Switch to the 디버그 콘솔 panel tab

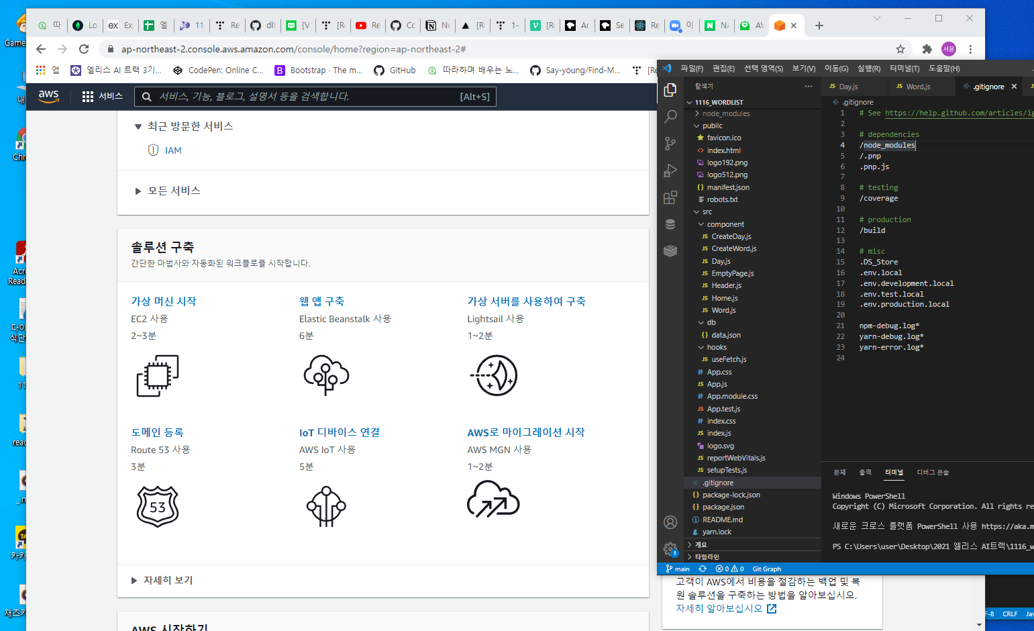933,473
